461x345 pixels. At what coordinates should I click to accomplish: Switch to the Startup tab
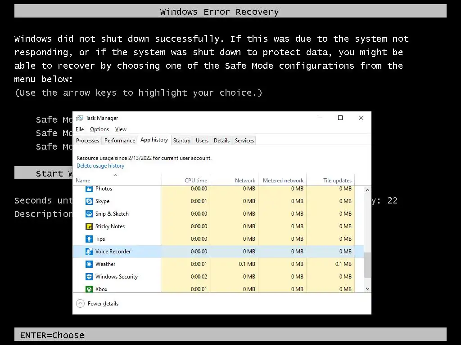[182, 141]
